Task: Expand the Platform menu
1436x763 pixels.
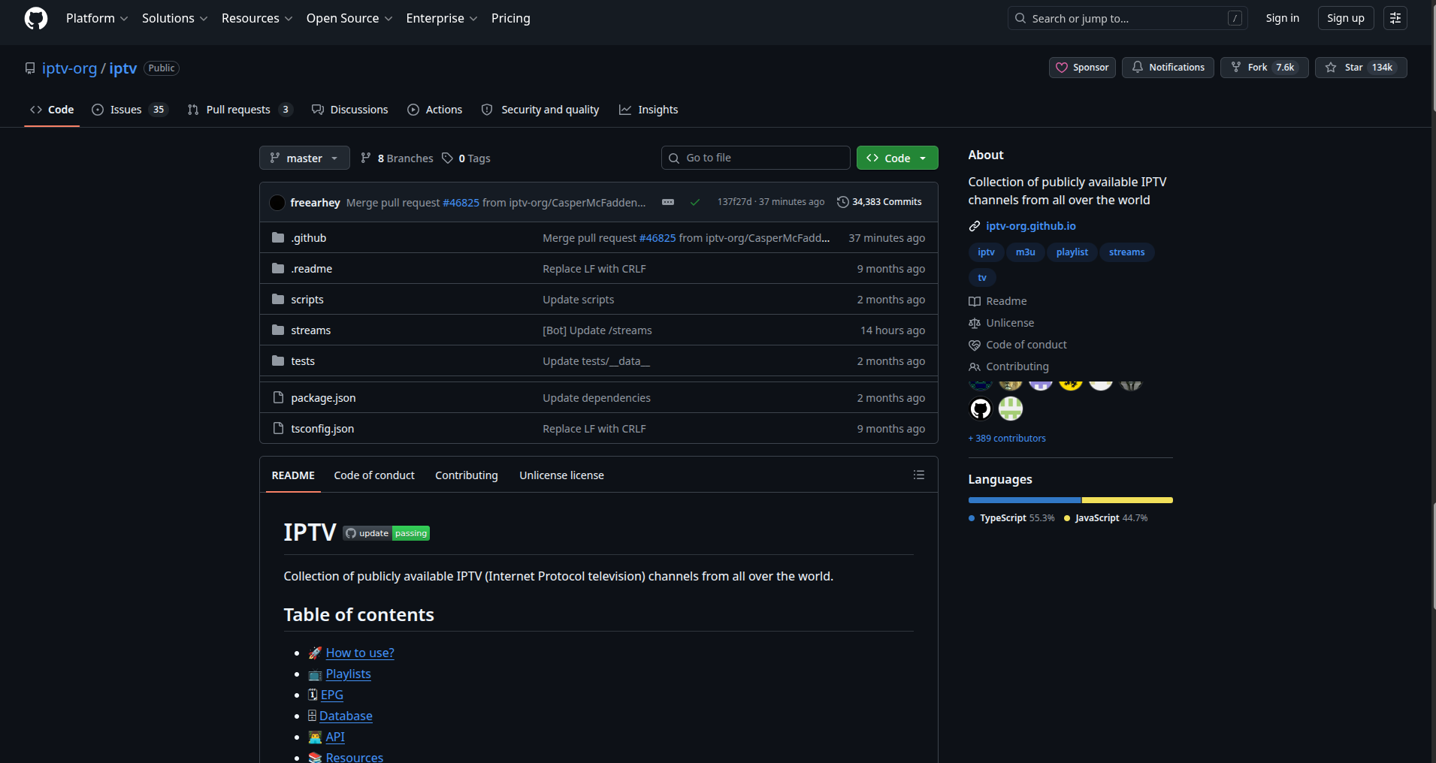Action: [97, 18]
